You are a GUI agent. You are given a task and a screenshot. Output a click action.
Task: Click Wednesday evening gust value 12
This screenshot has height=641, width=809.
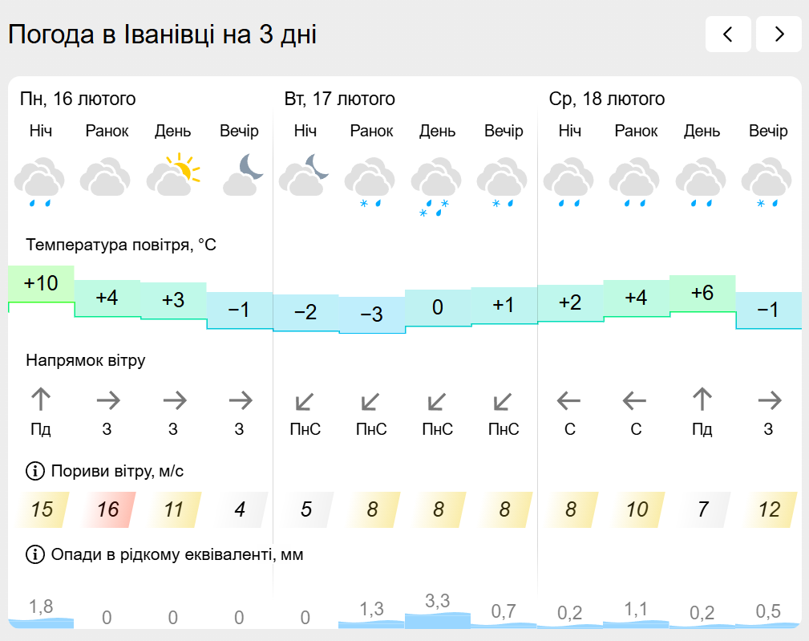(769, 509)
